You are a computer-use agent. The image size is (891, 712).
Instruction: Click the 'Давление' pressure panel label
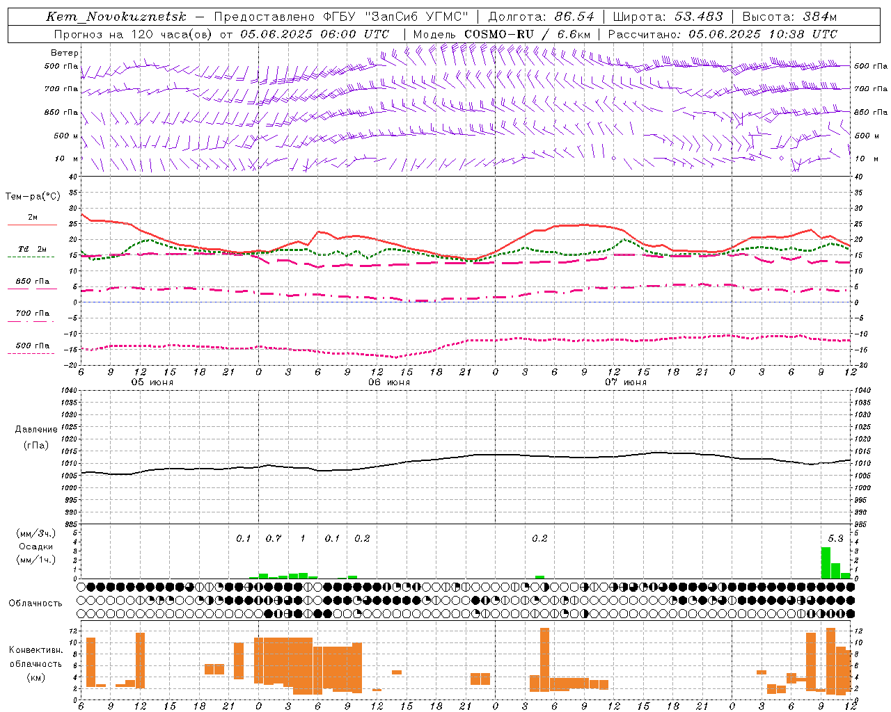pos(36,430)
